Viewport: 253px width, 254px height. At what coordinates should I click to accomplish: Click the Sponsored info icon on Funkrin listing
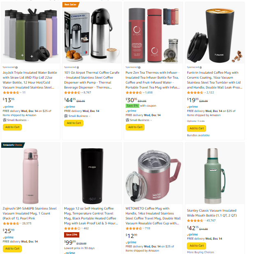point(200,68)
